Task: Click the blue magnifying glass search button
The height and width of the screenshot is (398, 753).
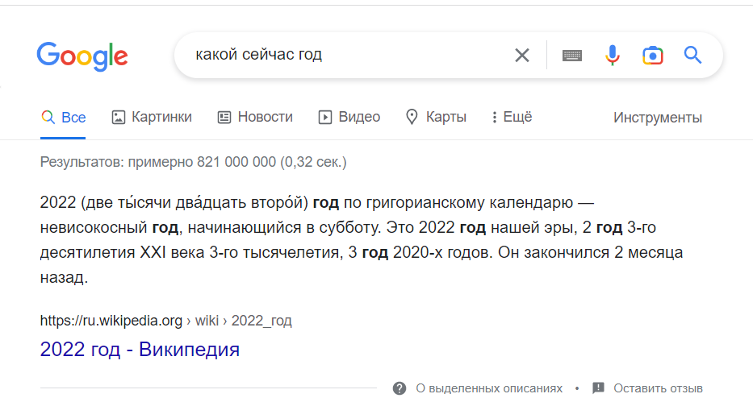Action: click(x=692, y=56)
